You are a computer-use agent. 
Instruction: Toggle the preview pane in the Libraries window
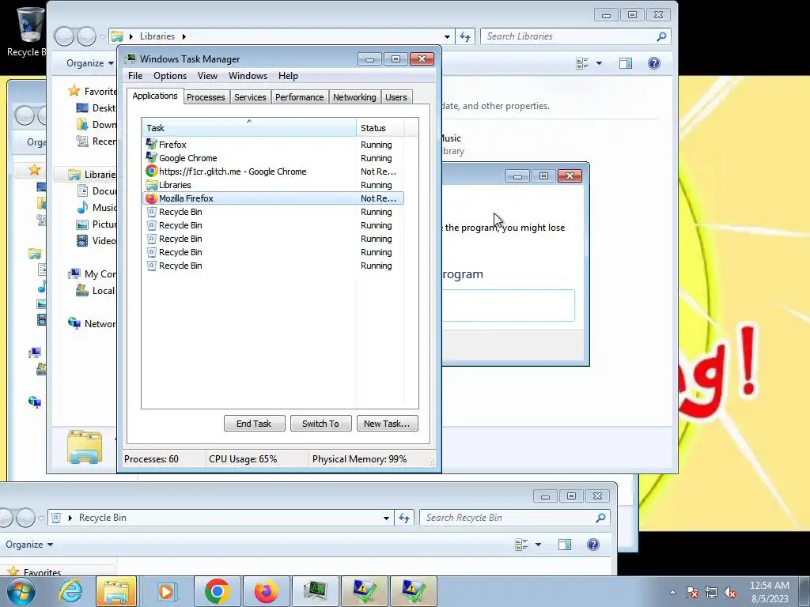pos(626,63)
